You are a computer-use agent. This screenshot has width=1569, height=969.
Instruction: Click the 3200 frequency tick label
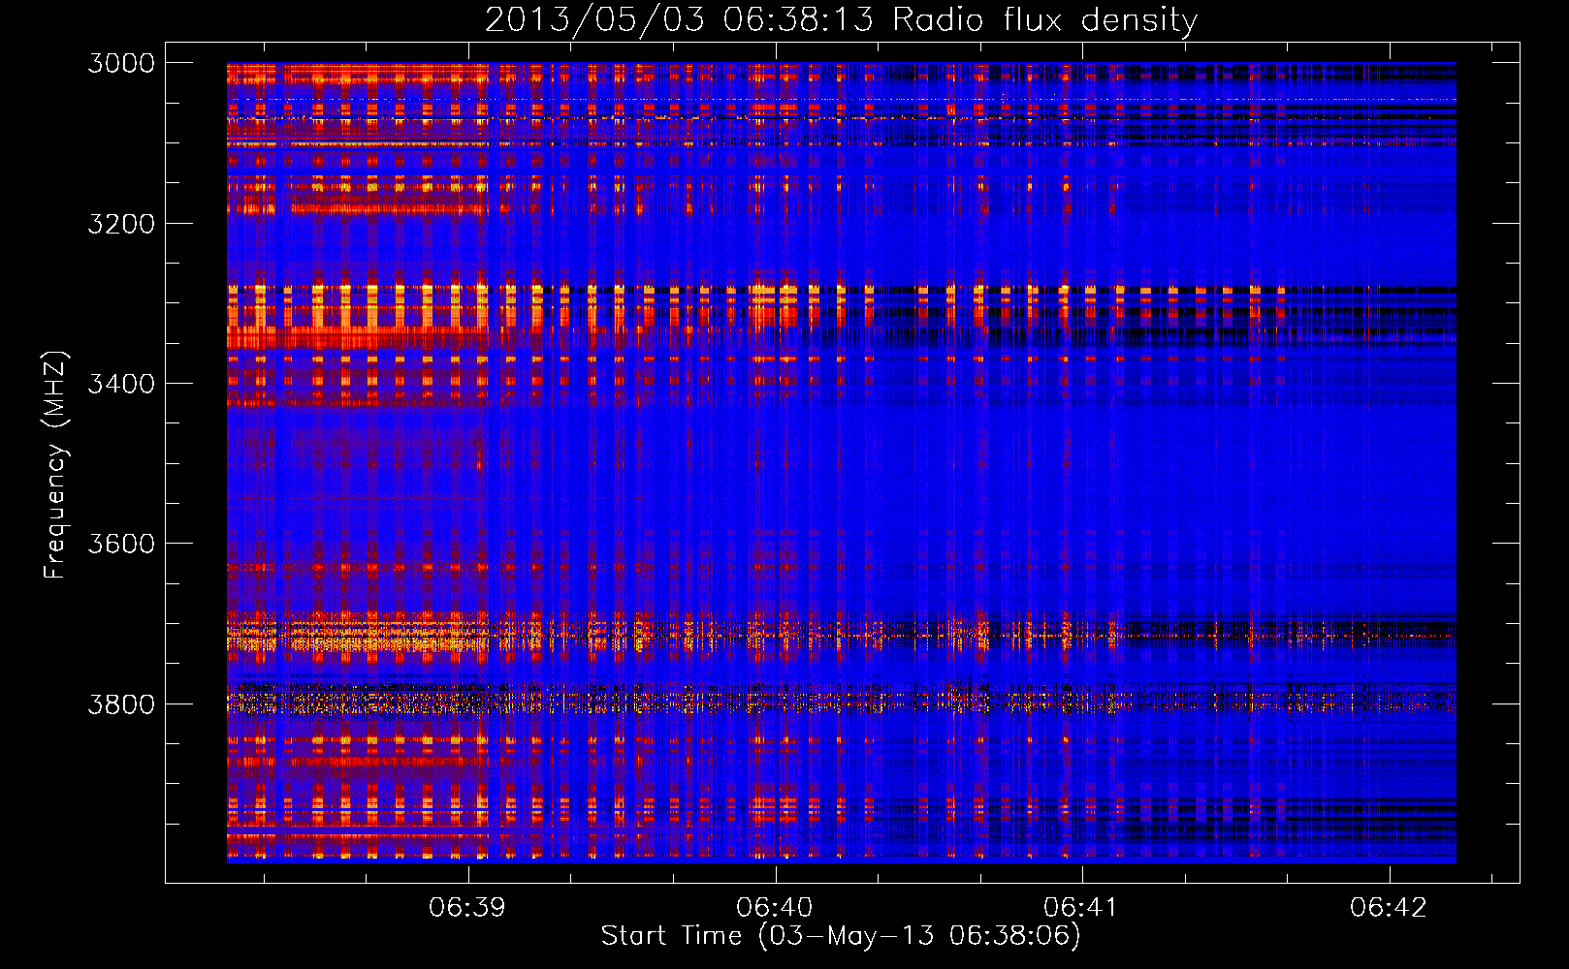coord(121,224)
